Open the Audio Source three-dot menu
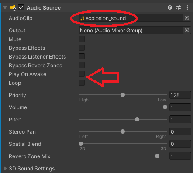This screenshot has width=193, height=173. coord(187,7)
